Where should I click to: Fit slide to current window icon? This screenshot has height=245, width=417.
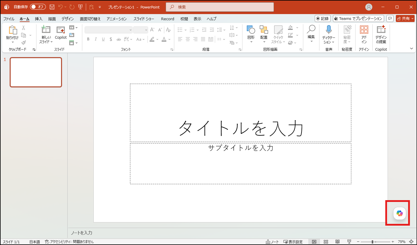pos(411,242)
